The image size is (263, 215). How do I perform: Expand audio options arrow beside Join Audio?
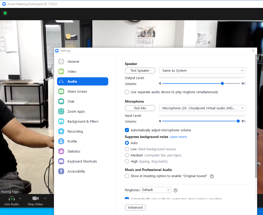(x=20, y=198)
